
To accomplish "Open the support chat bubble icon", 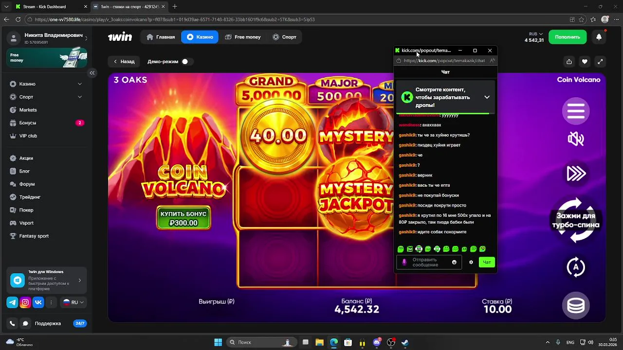I will (x=25, y=323).
